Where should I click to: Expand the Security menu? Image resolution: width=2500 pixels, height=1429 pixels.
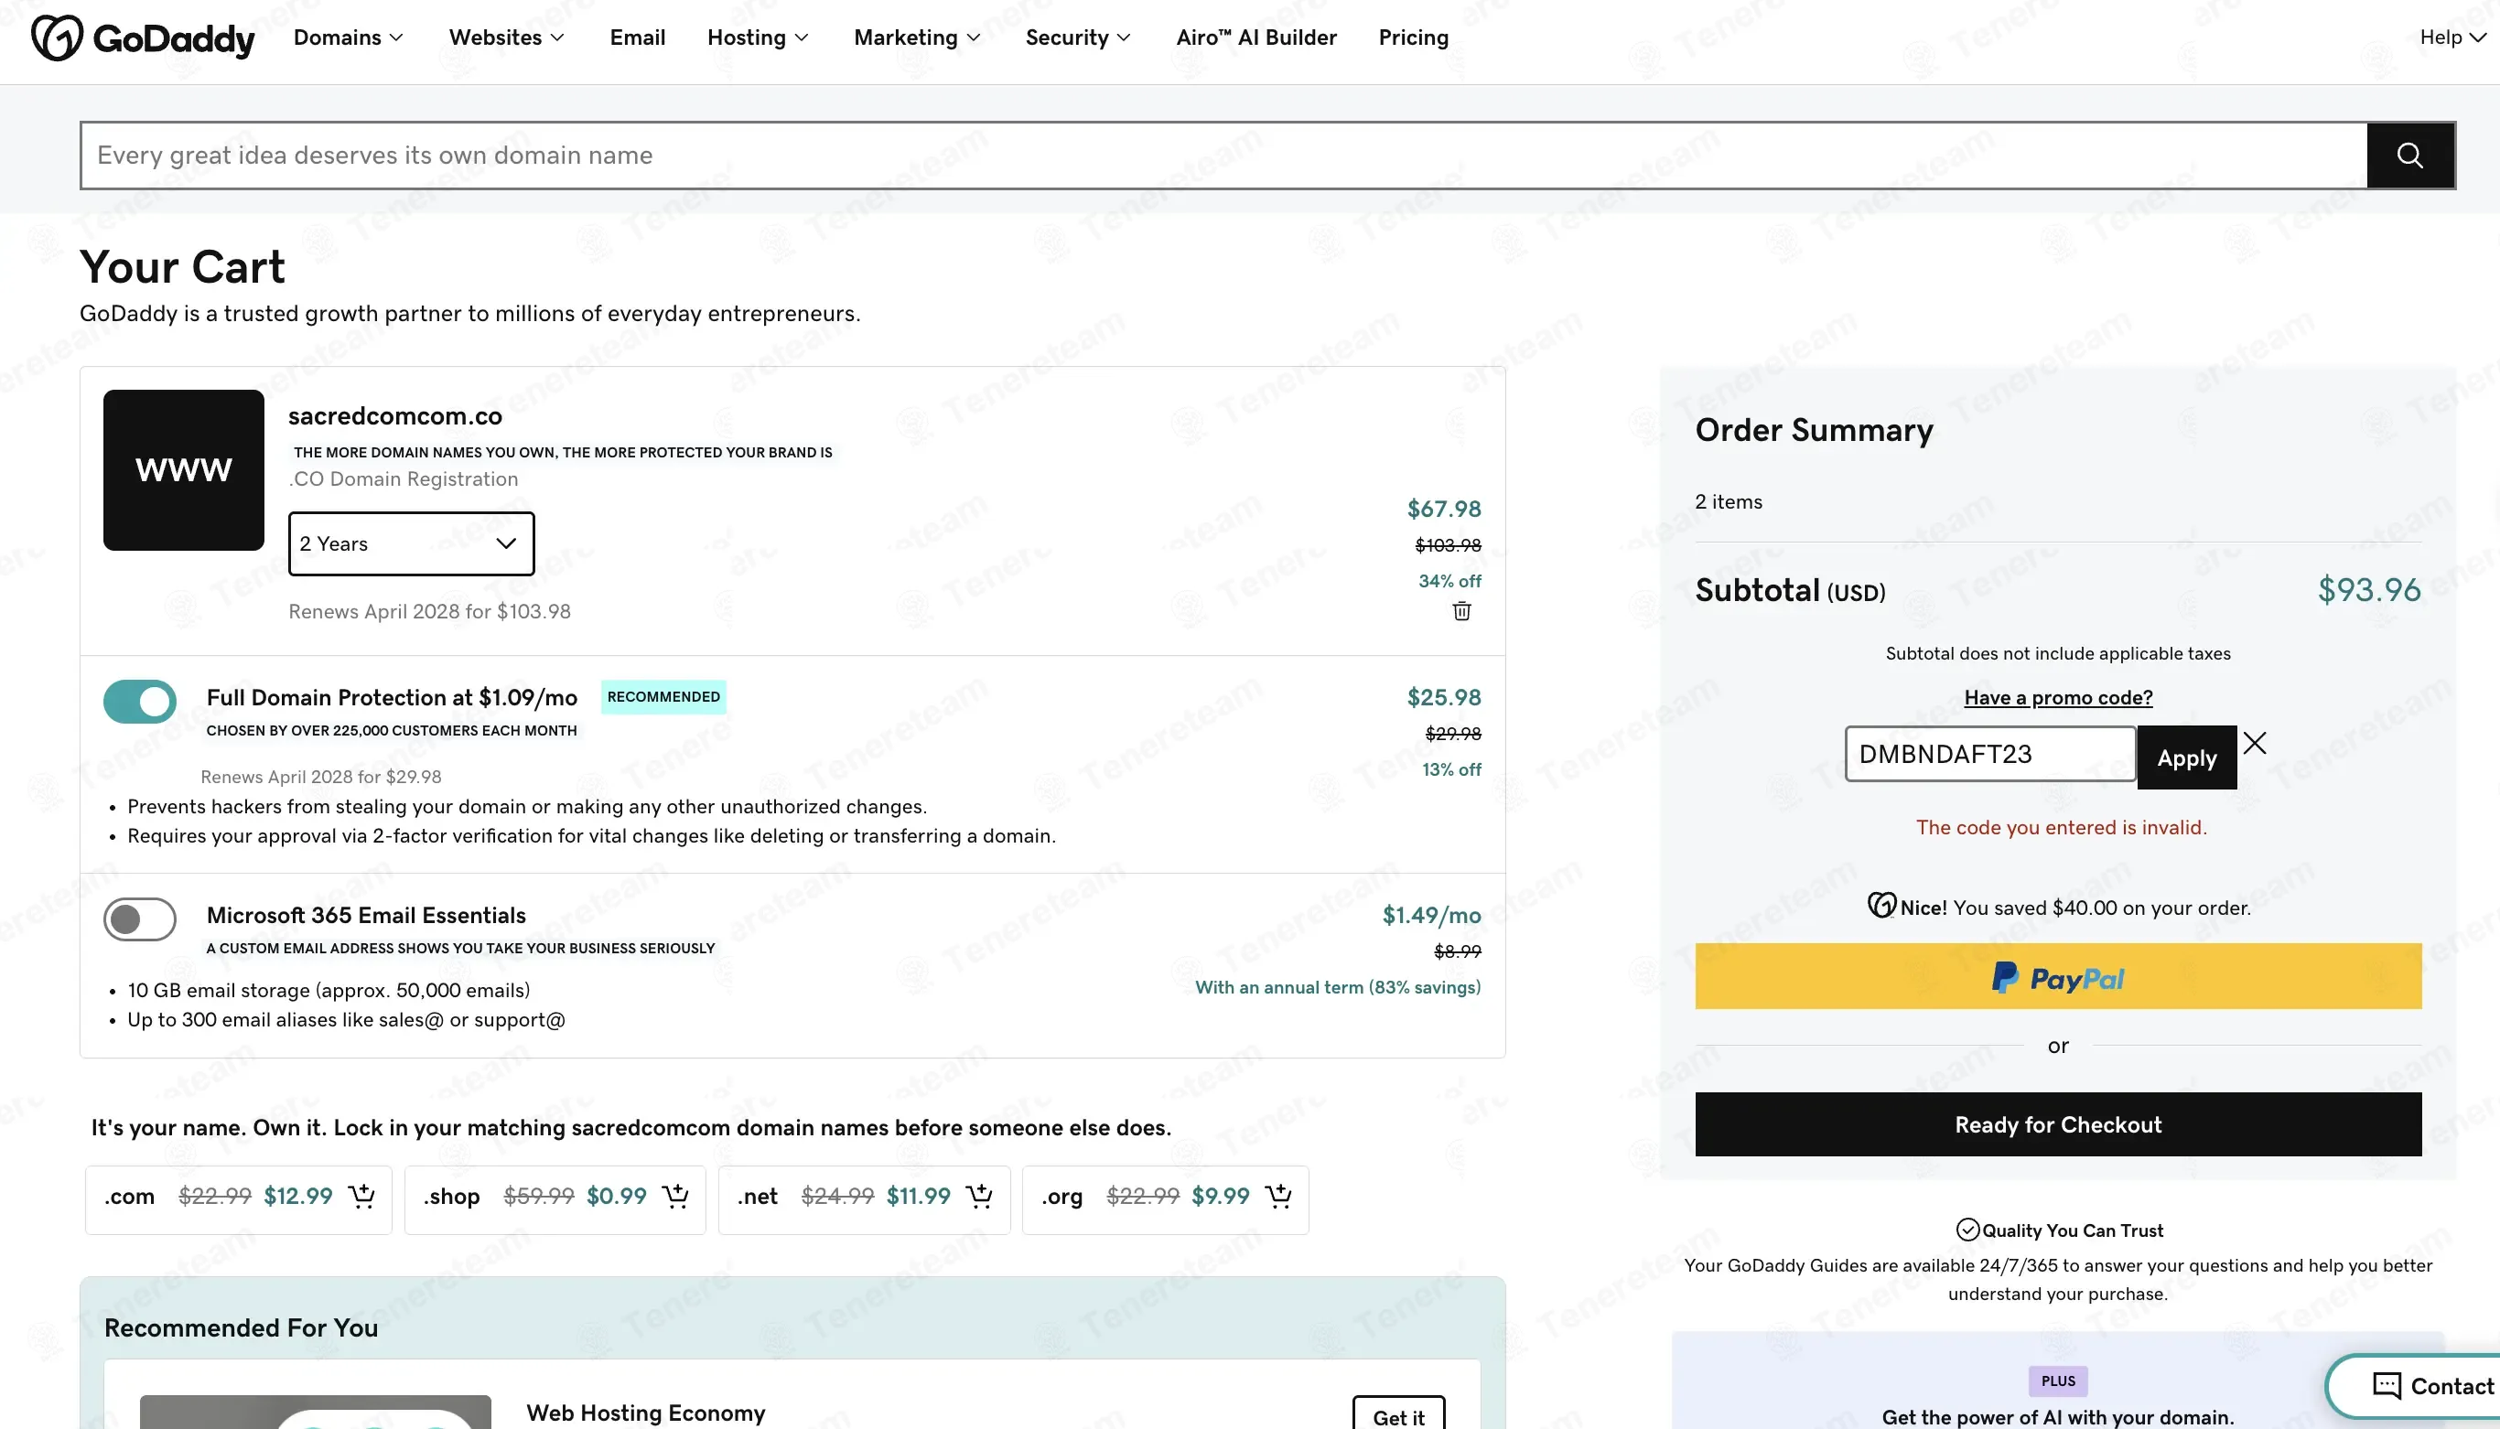coord(1078,38)
